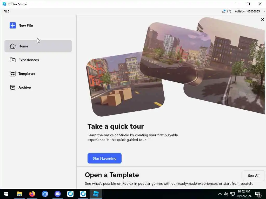Click the active Roblox Studio taskbar icon
The height and width of the screenshot is (199, 266).
tap(96, 194)
